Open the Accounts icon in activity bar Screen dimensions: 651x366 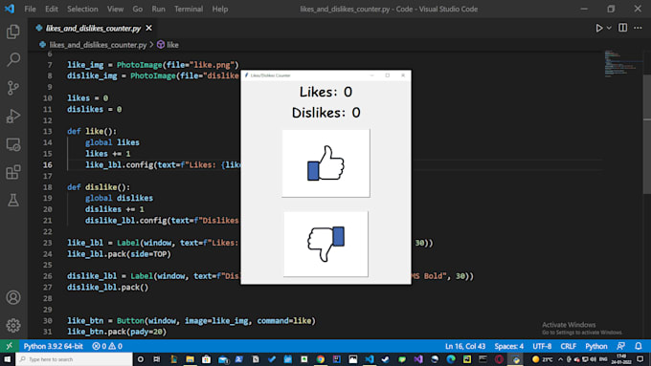pyautogui.click(x=13, y=297)
